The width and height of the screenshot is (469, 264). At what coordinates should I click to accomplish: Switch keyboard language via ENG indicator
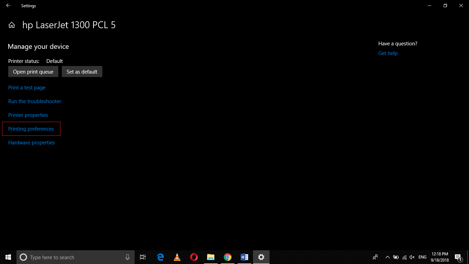pos(422,257)
